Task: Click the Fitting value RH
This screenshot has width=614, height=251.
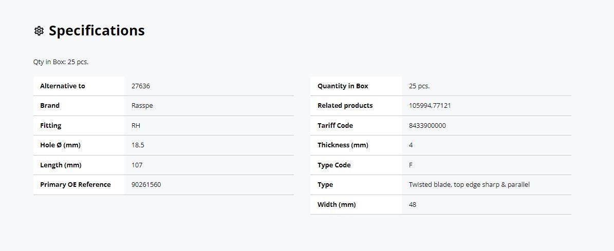Action: (x=136, y=125)
